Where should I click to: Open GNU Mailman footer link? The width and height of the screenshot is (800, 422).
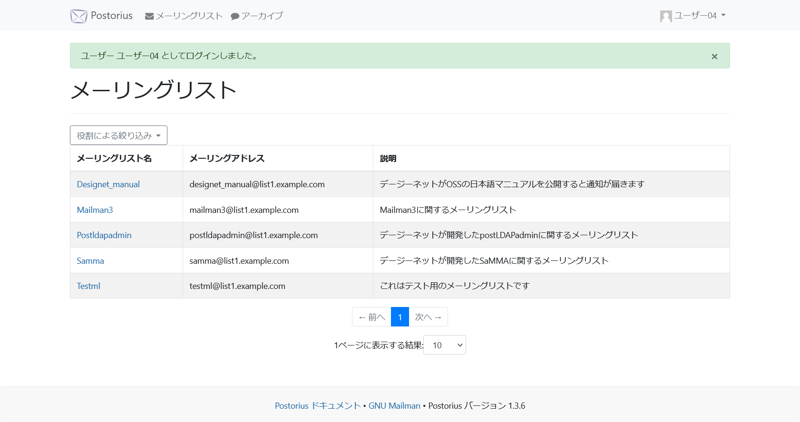(394, 406)
